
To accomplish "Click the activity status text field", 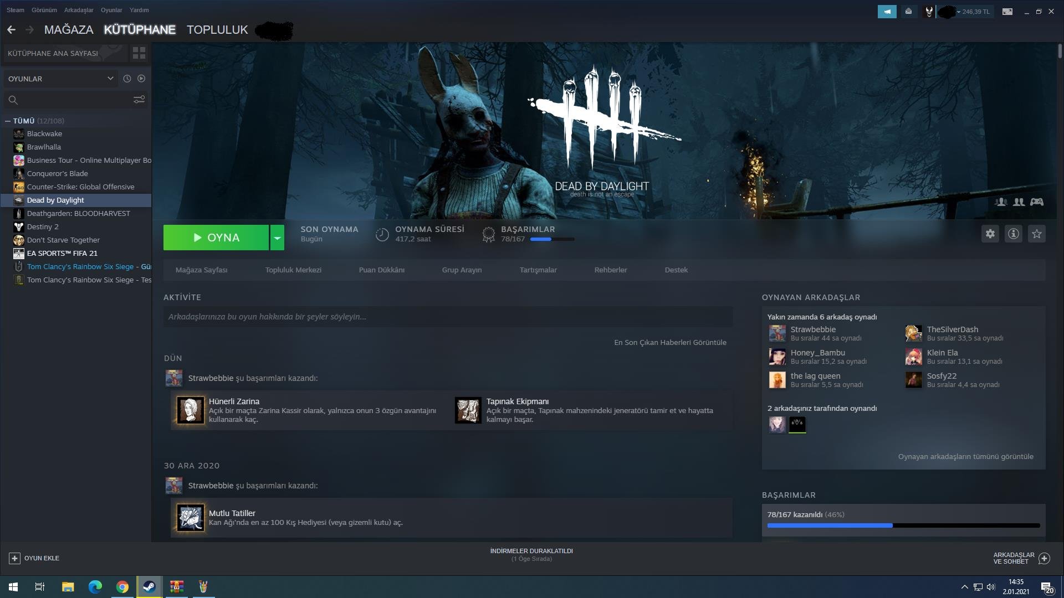I will 448,317.
